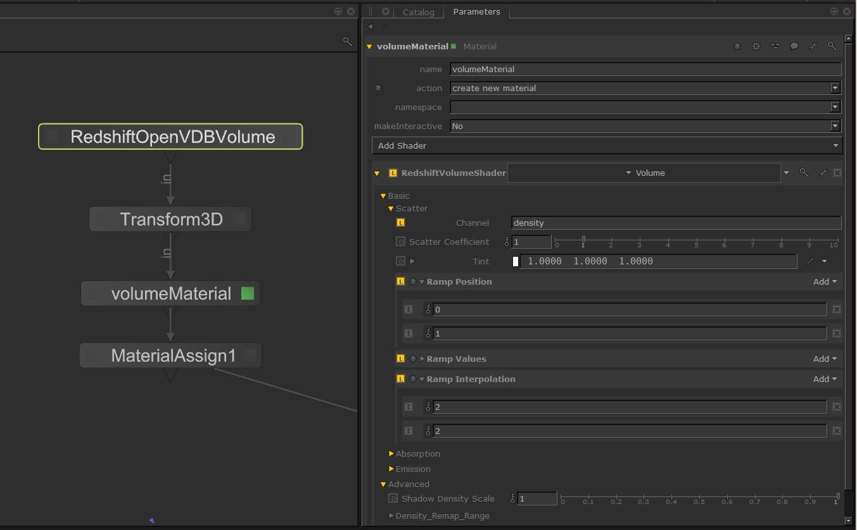
Task: Switch to the Catalog tab
Action: 419,12
